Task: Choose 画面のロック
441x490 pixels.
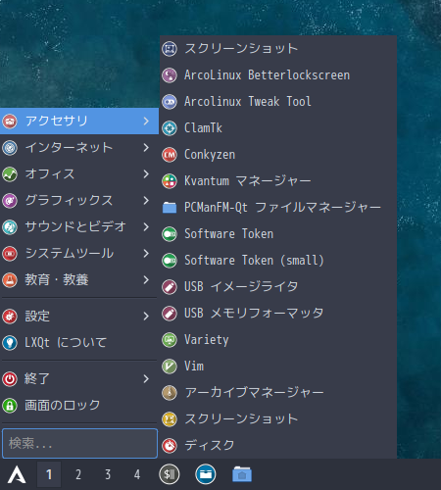Action: pos(79,406)
